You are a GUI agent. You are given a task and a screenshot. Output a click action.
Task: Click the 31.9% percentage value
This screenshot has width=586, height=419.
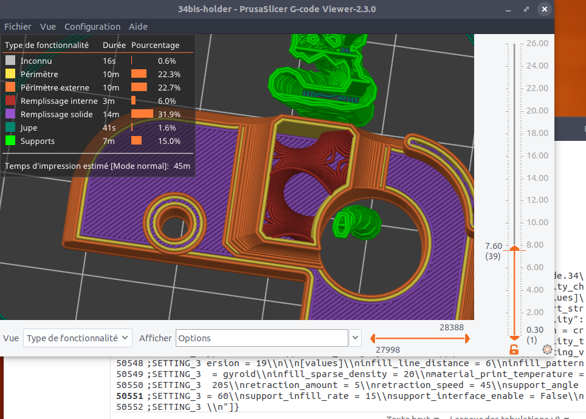169,114
